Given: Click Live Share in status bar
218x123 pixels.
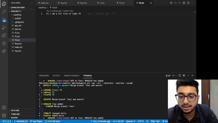Looking at the screenshot, I should [36, 121].
